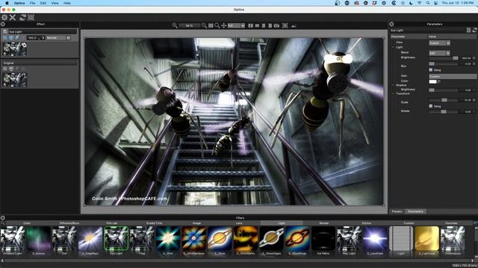Switch to the Parameters tab

click(415, 211)
